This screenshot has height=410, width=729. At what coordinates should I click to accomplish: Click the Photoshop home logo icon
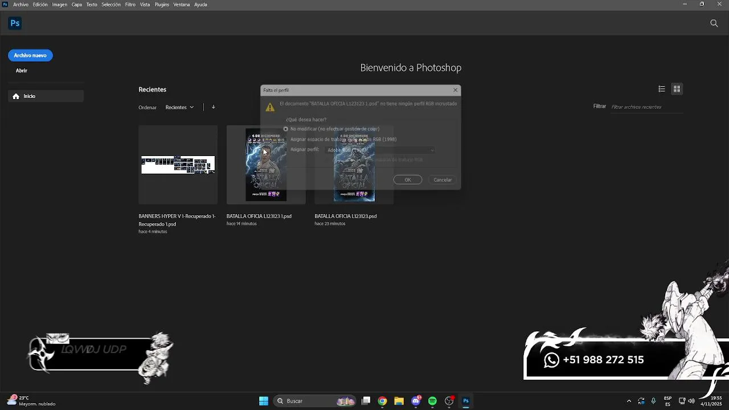tap(15, 23)
